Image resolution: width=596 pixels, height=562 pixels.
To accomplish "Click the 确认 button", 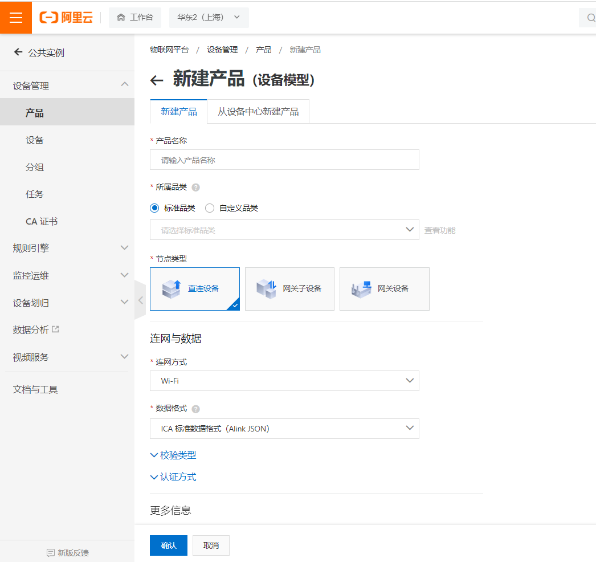I will click(169, 545).
